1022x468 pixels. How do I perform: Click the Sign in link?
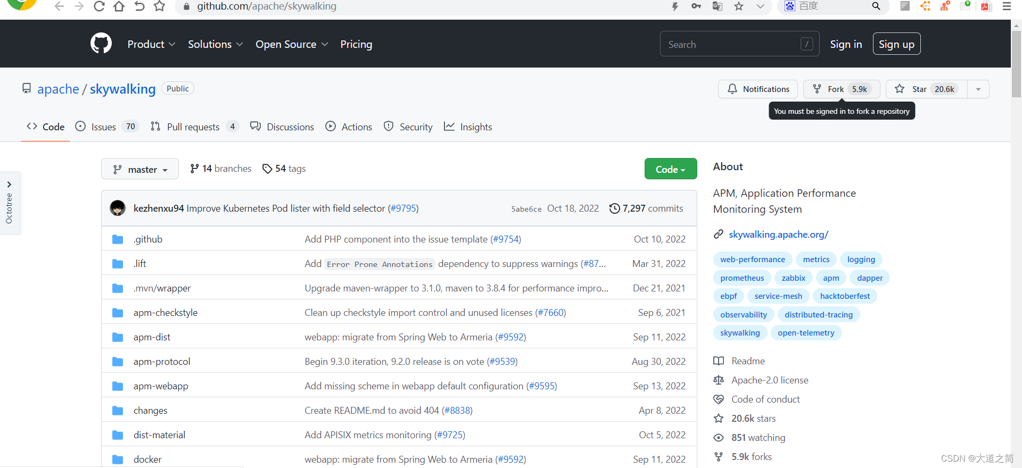coord(846,44)
